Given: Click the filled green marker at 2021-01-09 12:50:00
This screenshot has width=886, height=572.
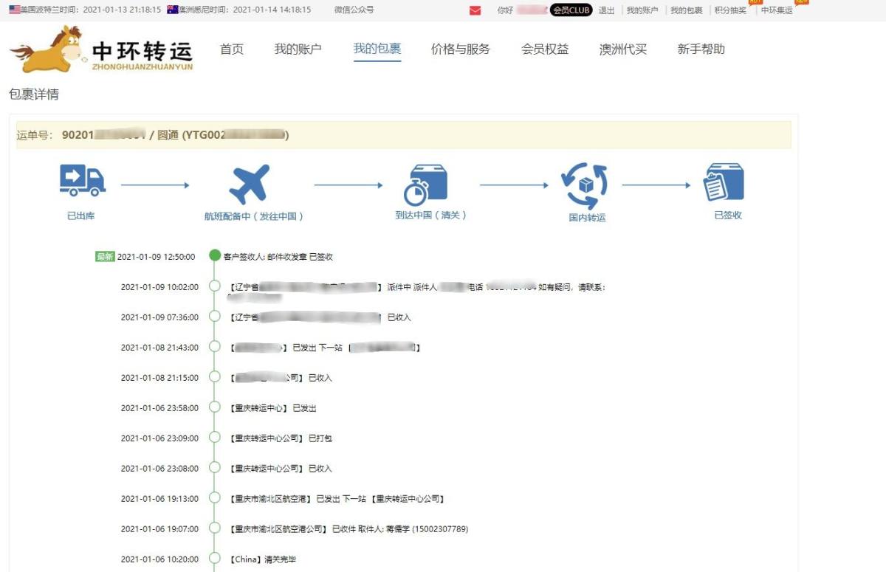Looking at the screenshot, I should (215, 255).
